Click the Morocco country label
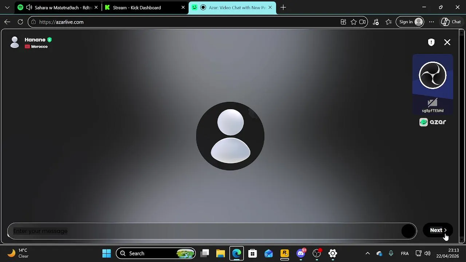Screen dimensions: 466x262 pos(39,47)
